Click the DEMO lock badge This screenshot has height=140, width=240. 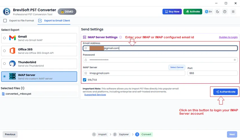coord(67,12)
